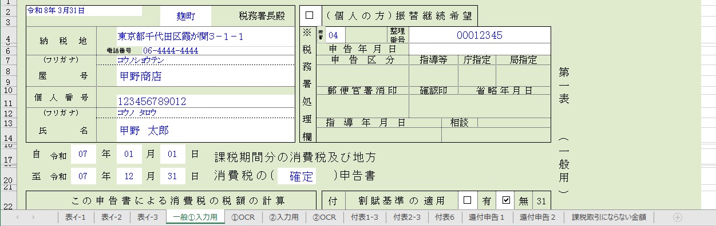Add a new sheet with plus icon
716x226 pixels.
(678, 217)
